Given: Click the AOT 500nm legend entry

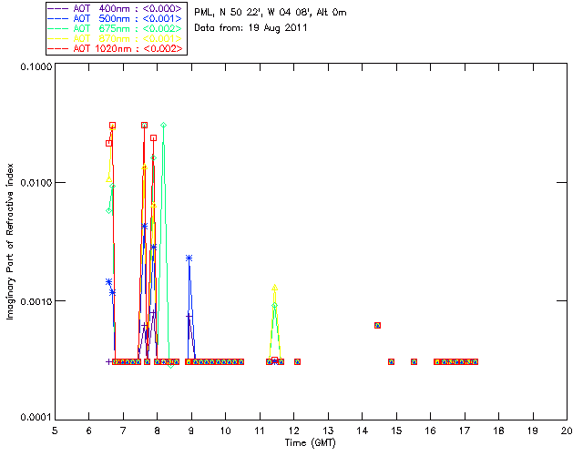Looking at the screenshot, I should pos(116,18).
